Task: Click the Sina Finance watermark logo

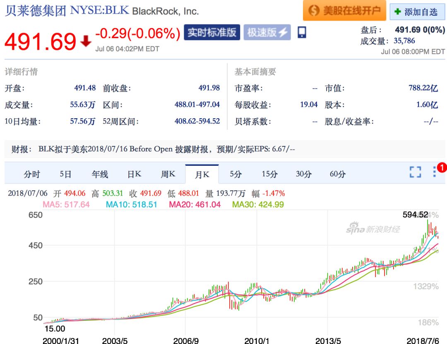Action: point(373,228)
